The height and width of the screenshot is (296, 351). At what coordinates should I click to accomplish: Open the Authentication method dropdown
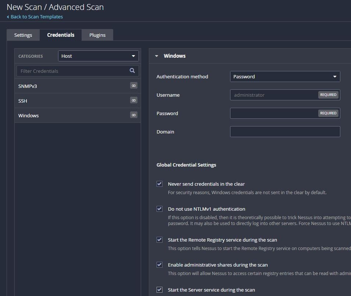click(x=285, y=76)
